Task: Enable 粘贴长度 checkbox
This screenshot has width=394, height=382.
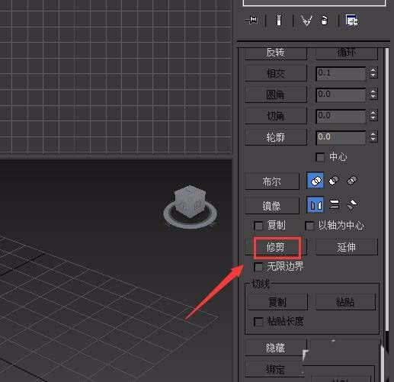Action: point(258,322)
